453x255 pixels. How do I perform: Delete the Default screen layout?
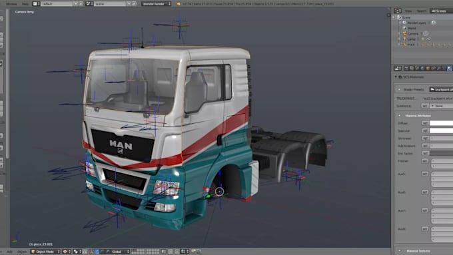[81, 4]
